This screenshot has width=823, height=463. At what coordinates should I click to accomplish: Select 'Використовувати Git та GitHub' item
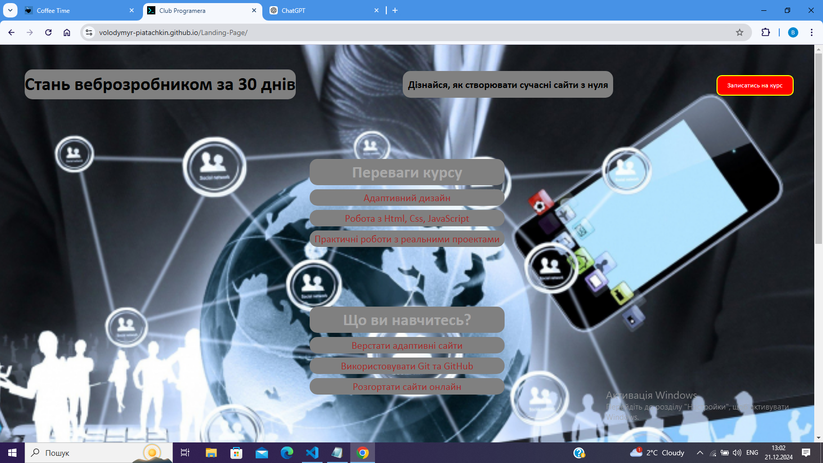coord(407,366)
